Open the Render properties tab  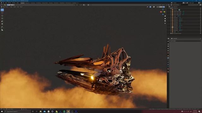tap(168, 44)
